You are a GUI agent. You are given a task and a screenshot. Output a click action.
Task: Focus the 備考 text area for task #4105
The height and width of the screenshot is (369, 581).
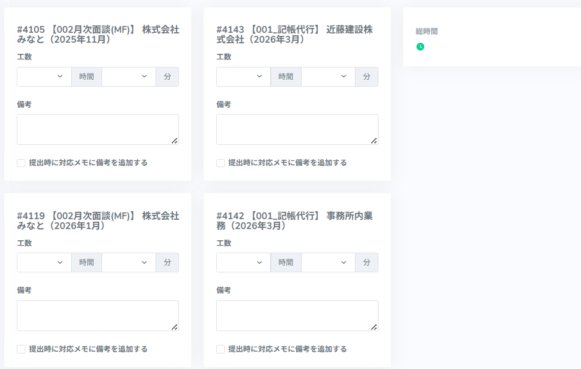click(97, 129)
